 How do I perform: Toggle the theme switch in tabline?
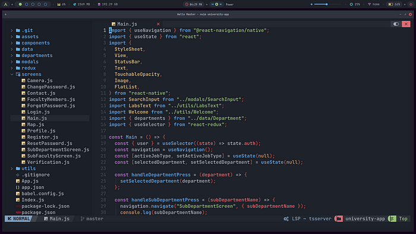[x=396, y=24]
